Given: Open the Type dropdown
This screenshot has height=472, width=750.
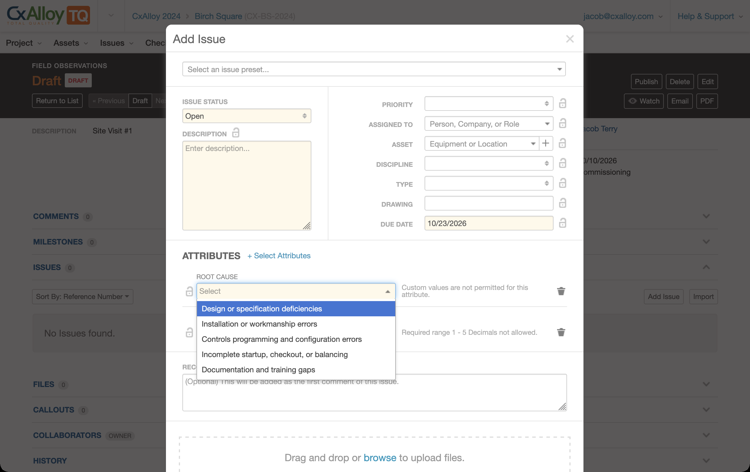Looking at the screenshot, I should click(489, 183).
